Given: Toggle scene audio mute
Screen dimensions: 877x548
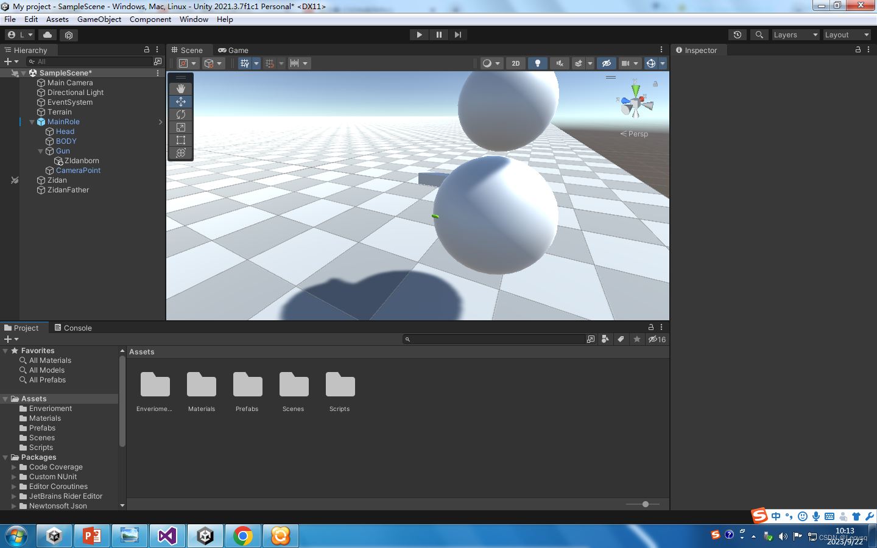Looking at the screenshot, I should click(559, 63).
